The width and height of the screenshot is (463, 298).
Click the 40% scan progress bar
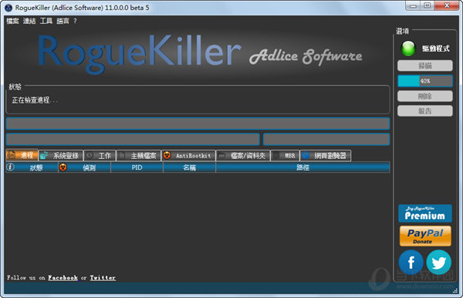425,81
